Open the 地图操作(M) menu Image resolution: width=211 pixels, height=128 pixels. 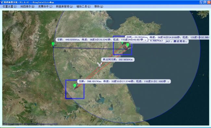tap(28, 7)
